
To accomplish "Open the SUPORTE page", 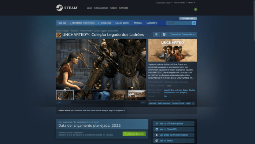I will point(123,8).
